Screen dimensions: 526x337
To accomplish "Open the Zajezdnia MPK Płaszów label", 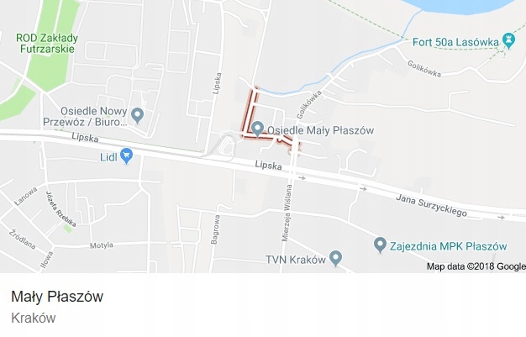I will point(448,246).
